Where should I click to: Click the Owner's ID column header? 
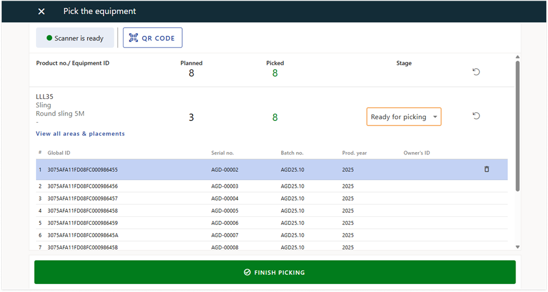416,153
